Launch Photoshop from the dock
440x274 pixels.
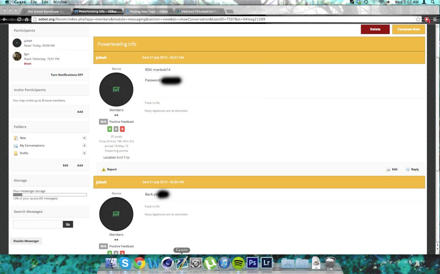coord(252,263)
